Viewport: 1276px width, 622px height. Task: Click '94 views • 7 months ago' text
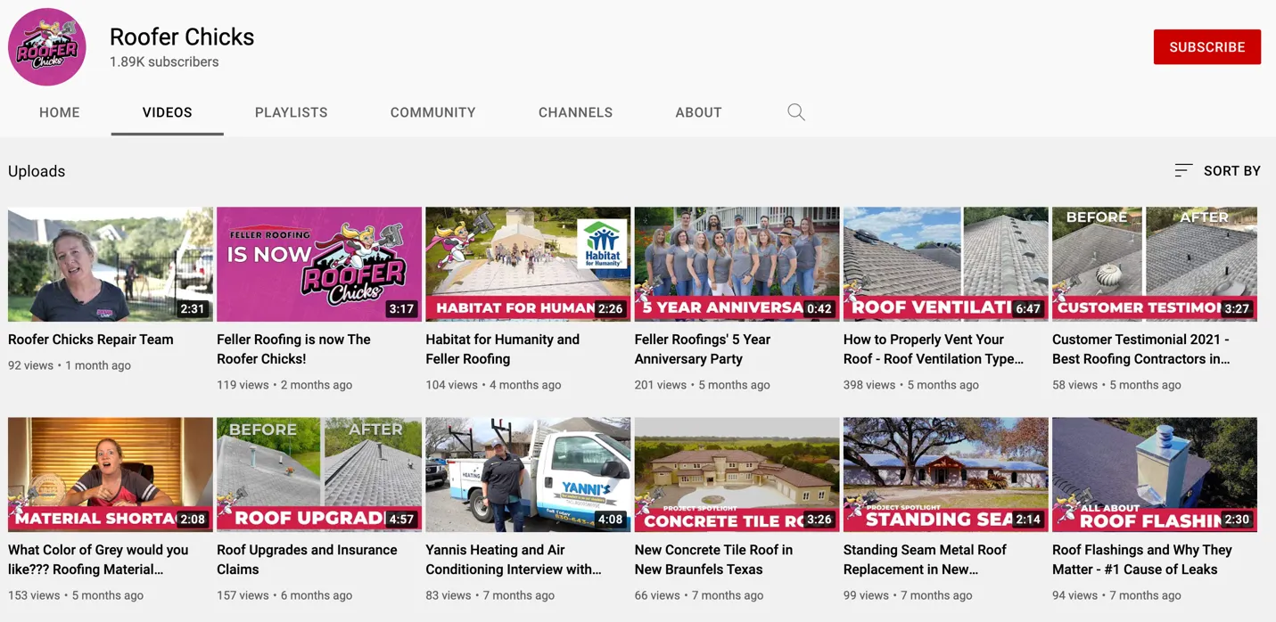tap(1116, 595)
